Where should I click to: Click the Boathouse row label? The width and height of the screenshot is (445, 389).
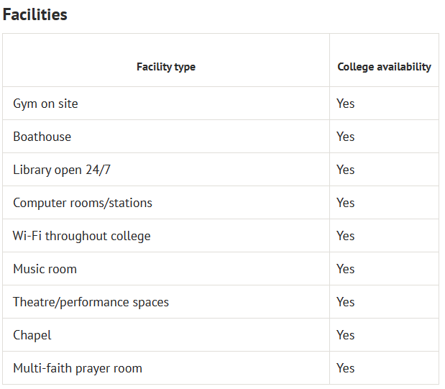pos(42,137)
